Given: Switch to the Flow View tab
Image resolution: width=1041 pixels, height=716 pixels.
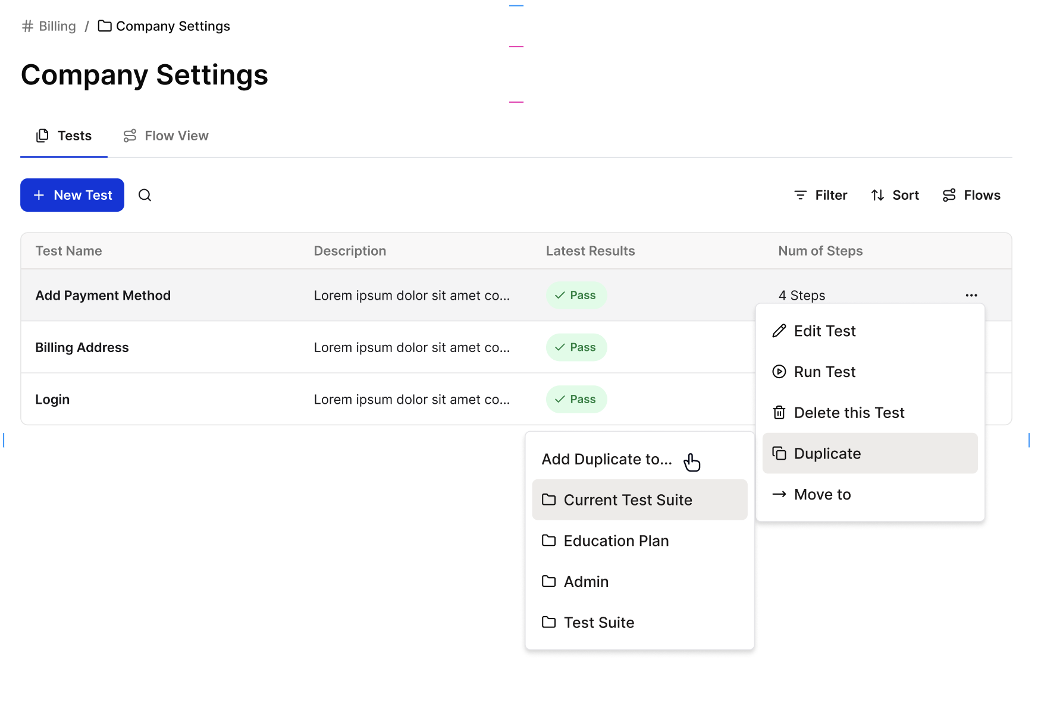Looking at the screenshot, I should click(165, 136).
